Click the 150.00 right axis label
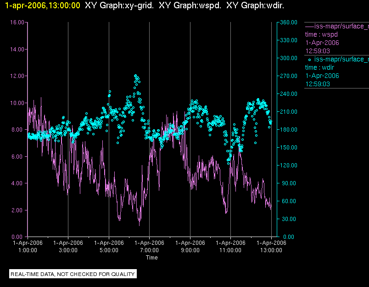This screenshot has height=287, width=369. pos(289,147)
